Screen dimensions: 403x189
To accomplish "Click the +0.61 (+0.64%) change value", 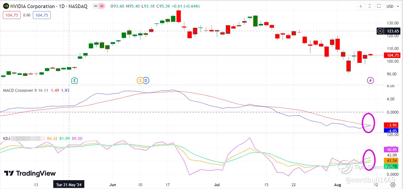I will point(186,6).
